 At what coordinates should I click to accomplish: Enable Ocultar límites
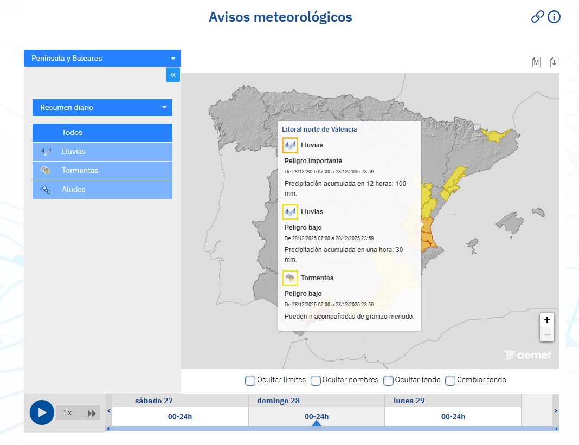250,381
